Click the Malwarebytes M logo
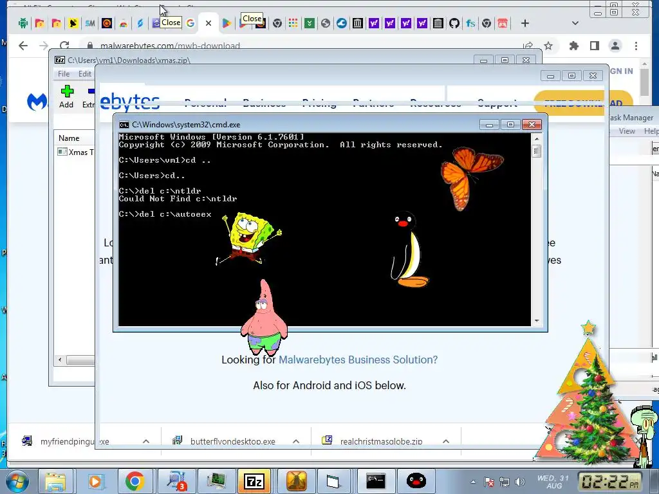Image resolution: width=659 pixels, height=494 pixels. pyautogui.click(x=37, y=102)
